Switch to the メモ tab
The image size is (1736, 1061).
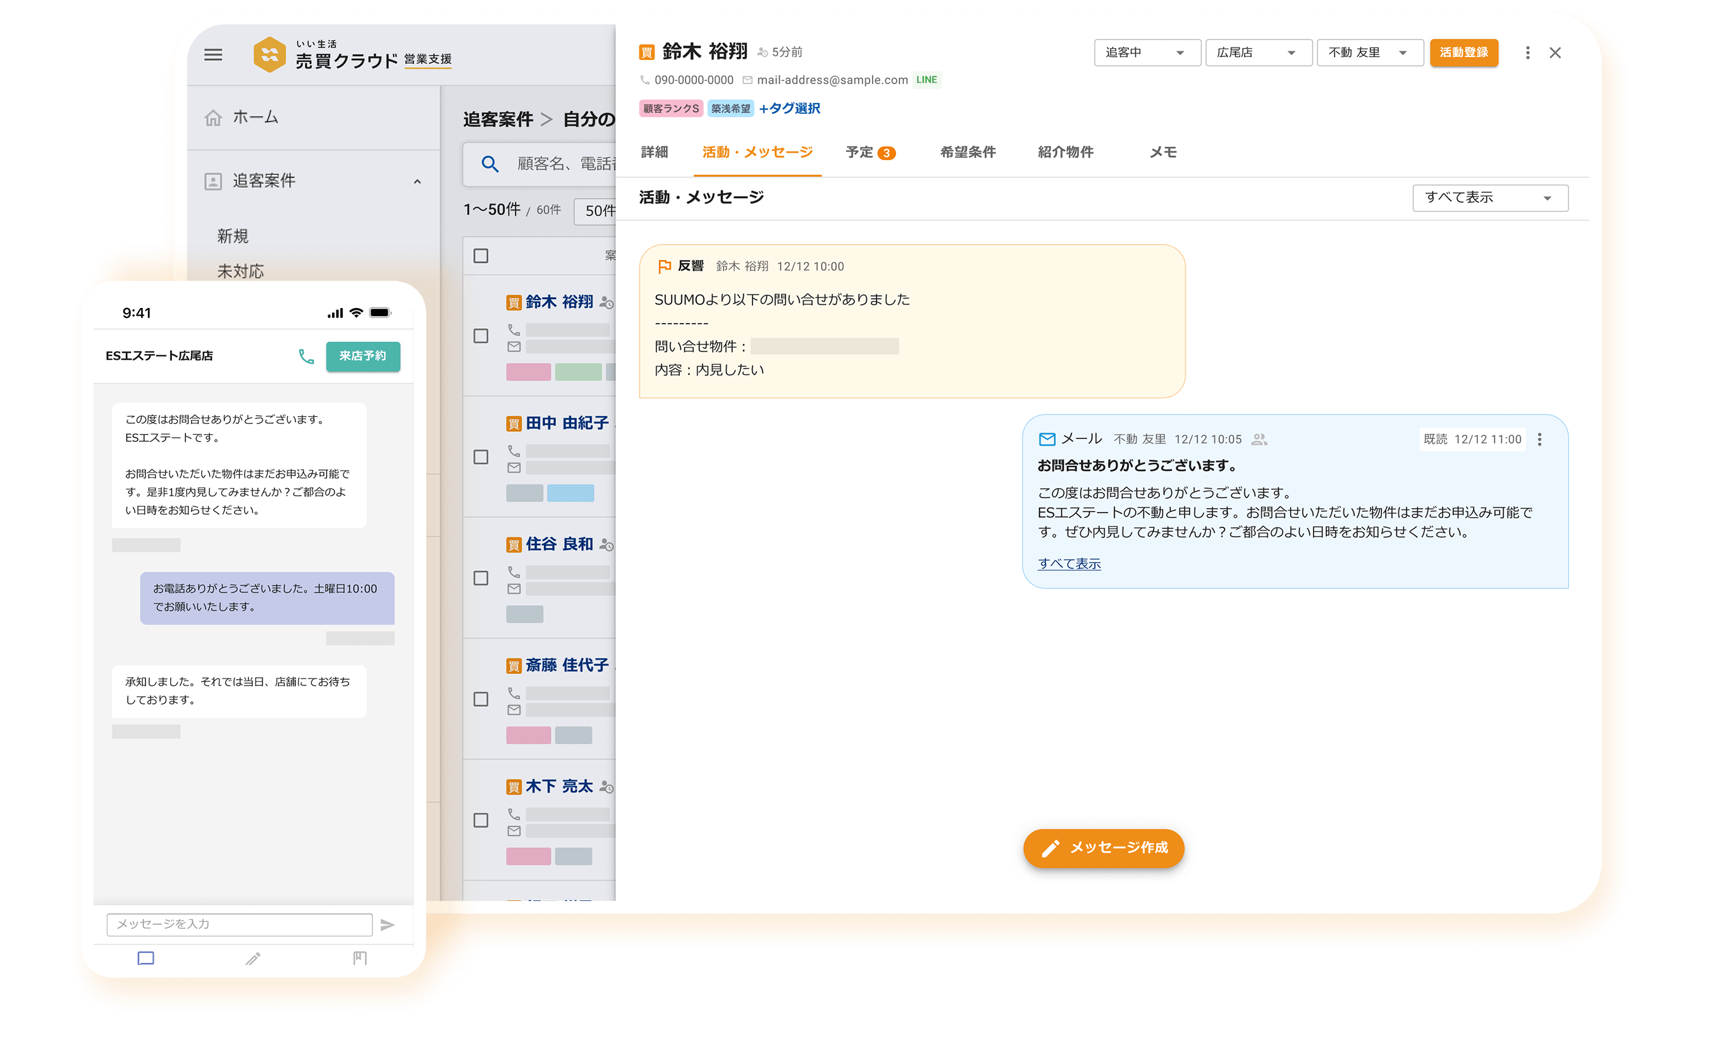1163,152
